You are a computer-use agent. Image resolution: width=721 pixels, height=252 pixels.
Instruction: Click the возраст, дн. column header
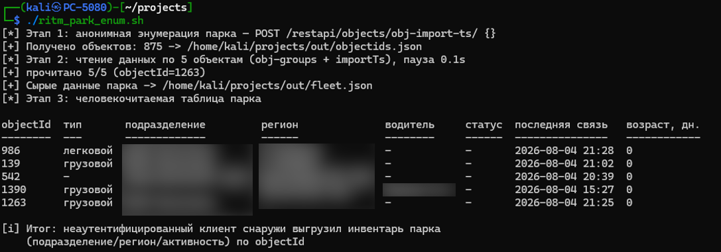tap(663, 125)
